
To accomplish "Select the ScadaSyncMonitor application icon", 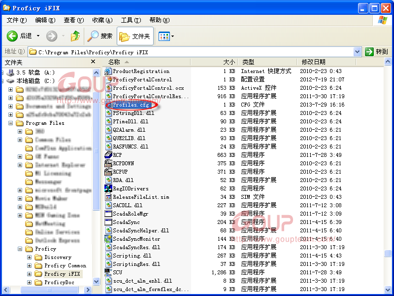I will (108, 239).
